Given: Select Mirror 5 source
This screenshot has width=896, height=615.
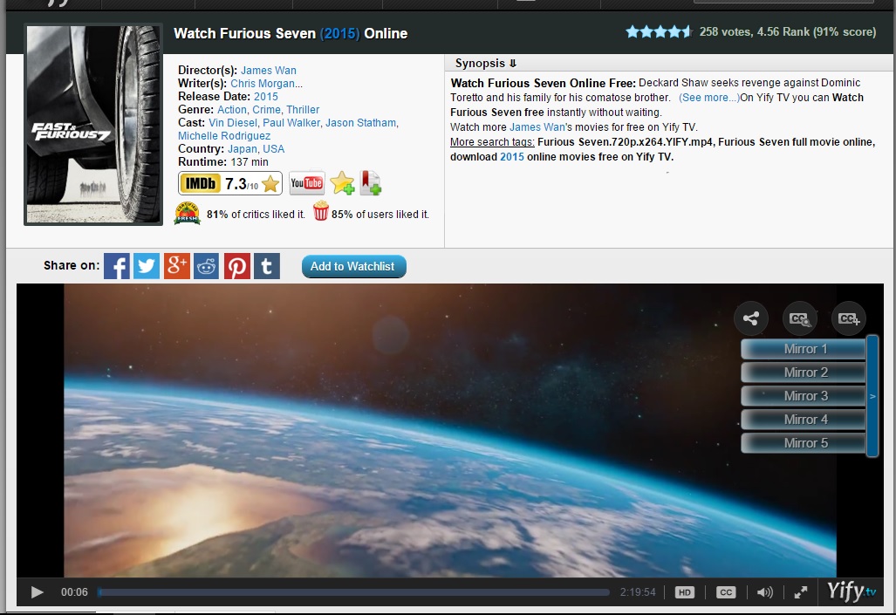Looking at the screenshot, I should click(x=804, y=443).
